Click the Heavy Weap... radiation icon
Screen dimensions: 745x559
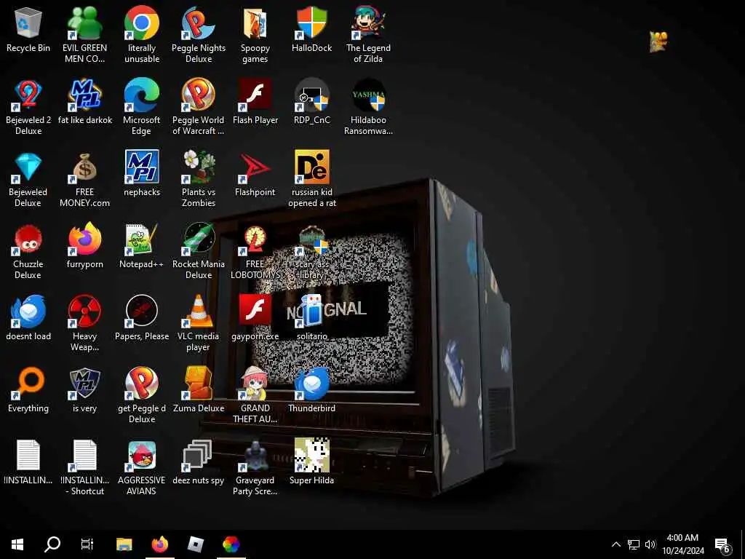coord(84,312)
